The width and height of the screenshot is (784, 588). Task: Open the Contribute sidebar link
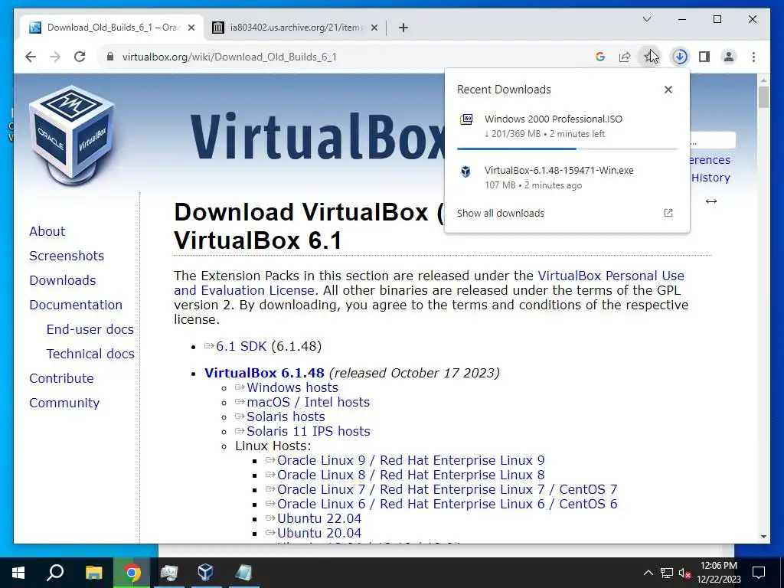point(61,378)
